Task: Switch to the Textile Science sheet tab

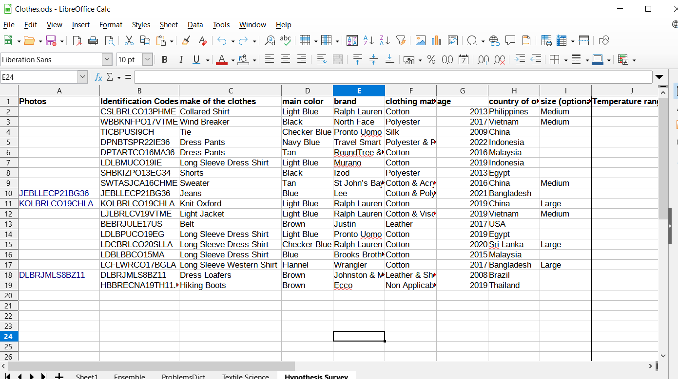Action: [245, 377]
